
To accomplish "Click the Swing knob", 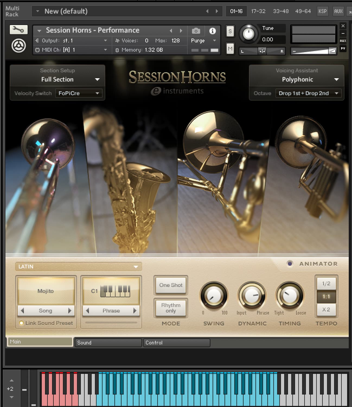I will pos(214,295).
